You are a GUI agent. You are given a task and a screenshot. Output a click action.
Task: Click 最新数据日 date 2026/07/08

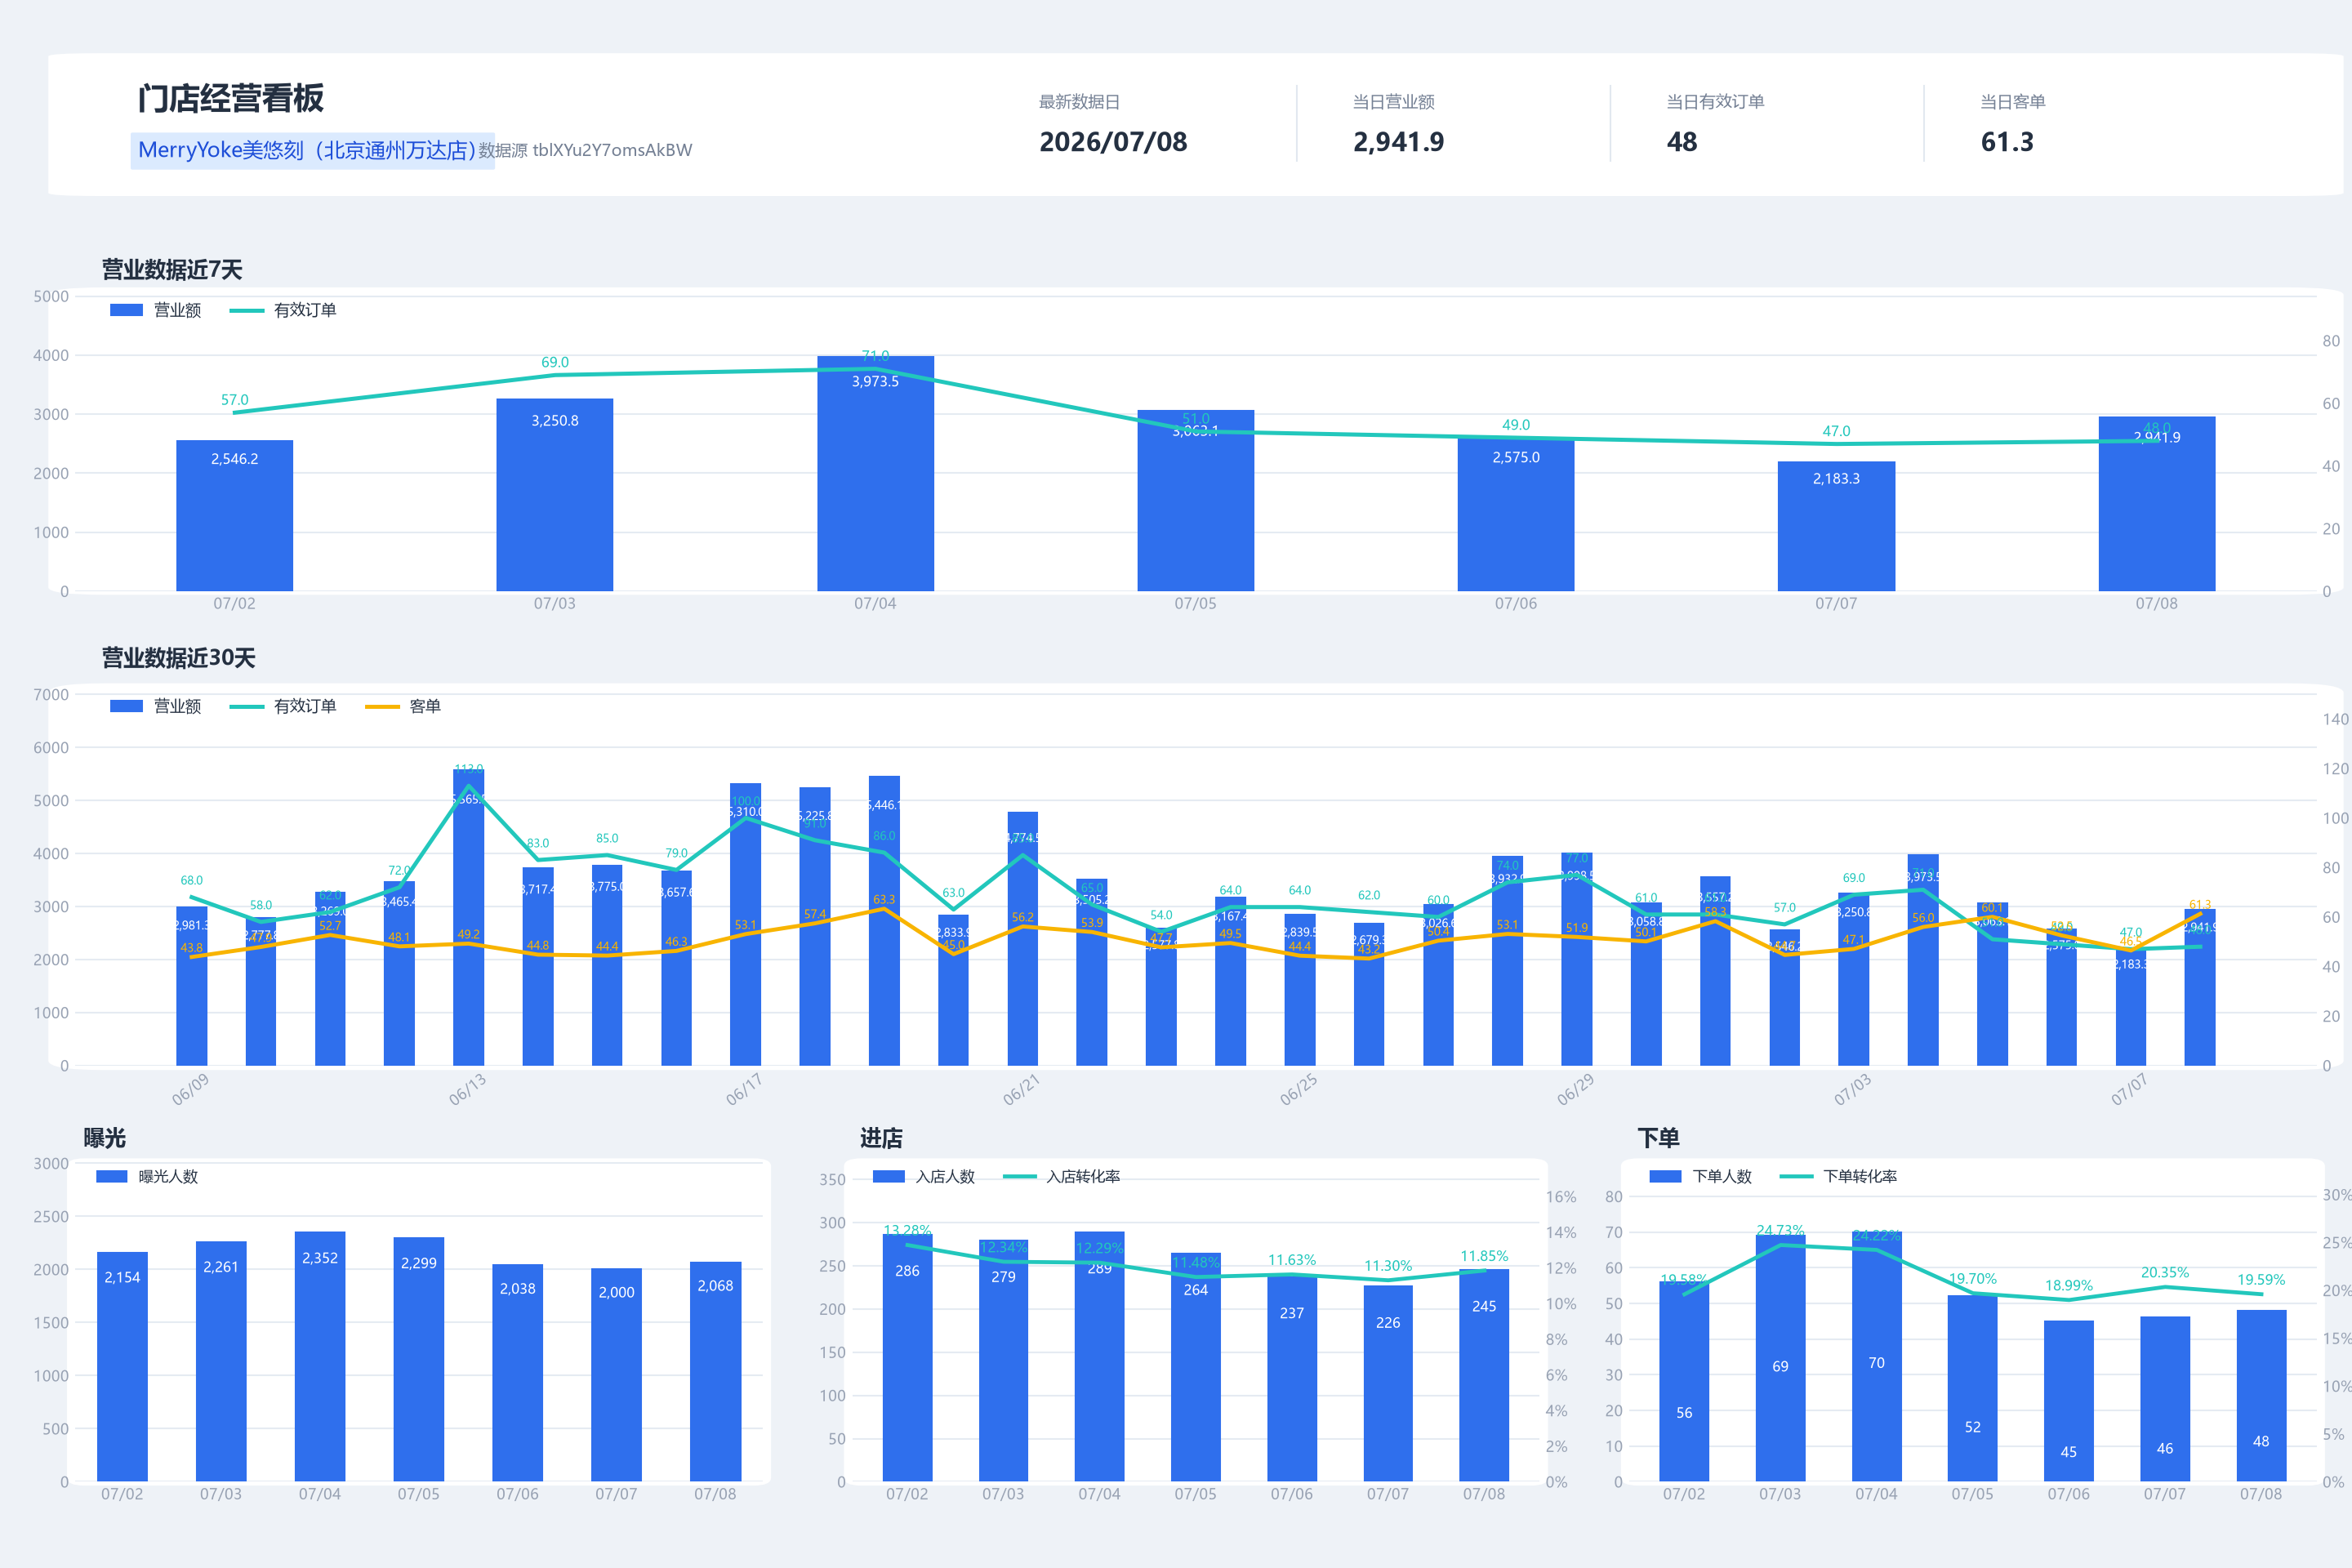tap(1113, 142)
